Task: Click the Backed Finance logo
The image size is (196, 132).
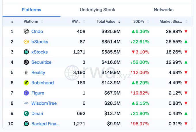Action: pos(26,124)
